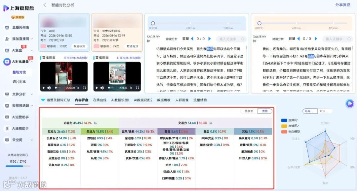Viewport: 357px width, 191px height.
Task: Click the 添加直播间 sidebar icon
Action: tap(7, 39)
